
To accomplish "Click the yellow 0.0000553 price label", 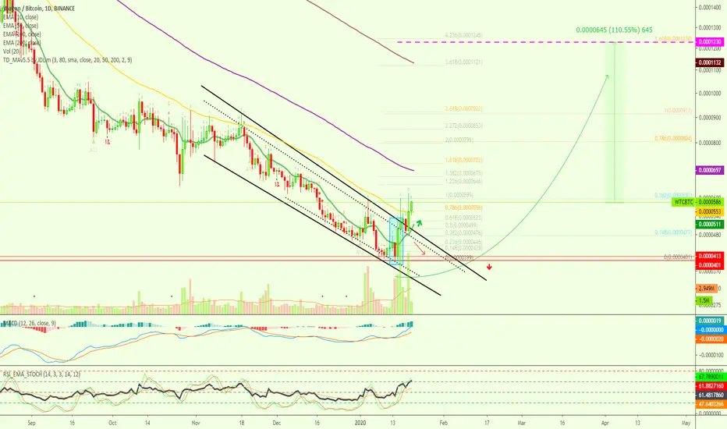I will pyautogui.click(x=709, y=211).
